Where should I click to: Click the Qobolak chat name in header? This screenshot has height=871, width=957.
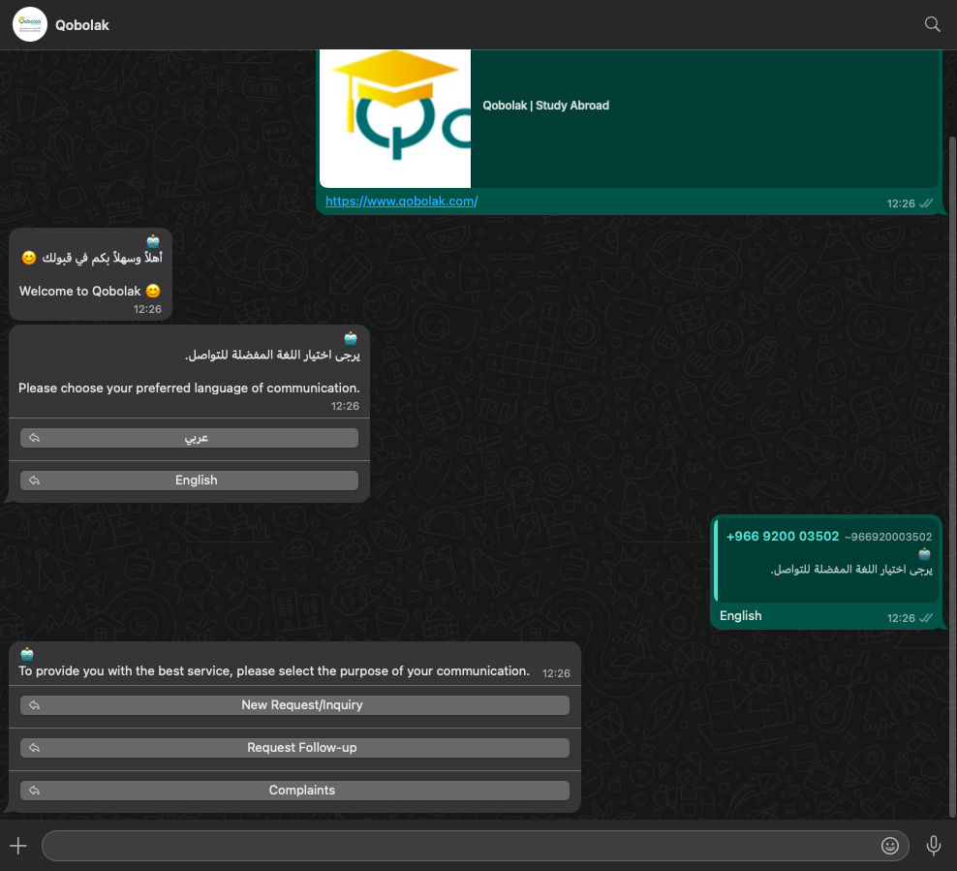[82, 25]
